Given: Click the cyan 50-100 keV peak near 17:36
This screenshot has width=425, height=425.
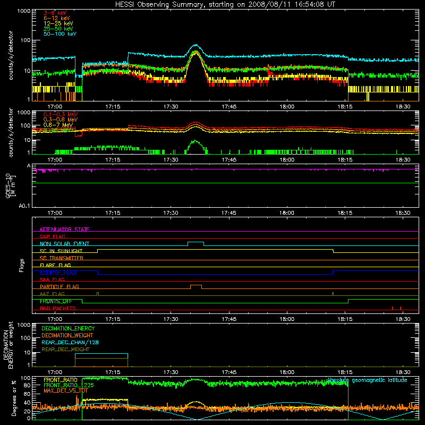Looking at the screenshot, I should [x=195, y=45].
